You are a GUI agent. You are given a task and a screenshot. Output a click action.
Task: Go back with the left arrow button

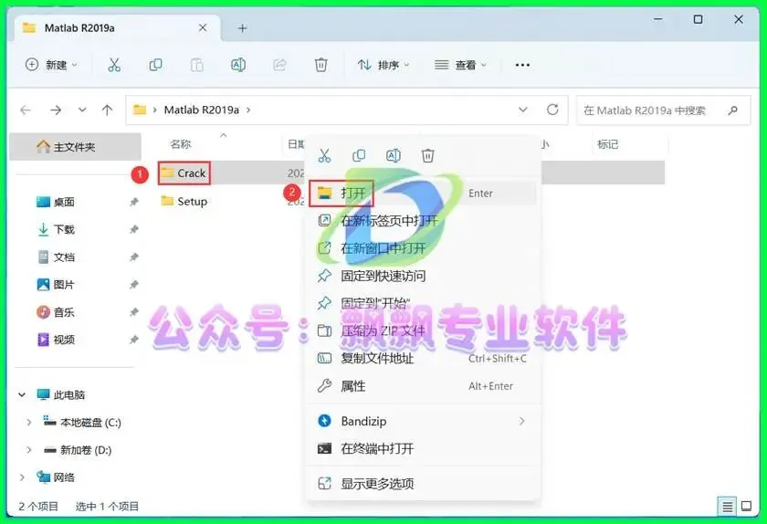[26, 110]
